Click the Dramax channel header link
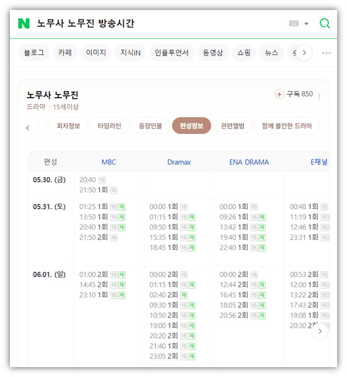Image resolution: width=347 pixels, height=377 pixels. [179, 162]
